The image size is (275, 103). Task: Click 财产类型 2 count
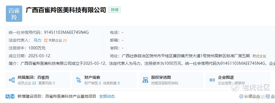coord(93,83)
